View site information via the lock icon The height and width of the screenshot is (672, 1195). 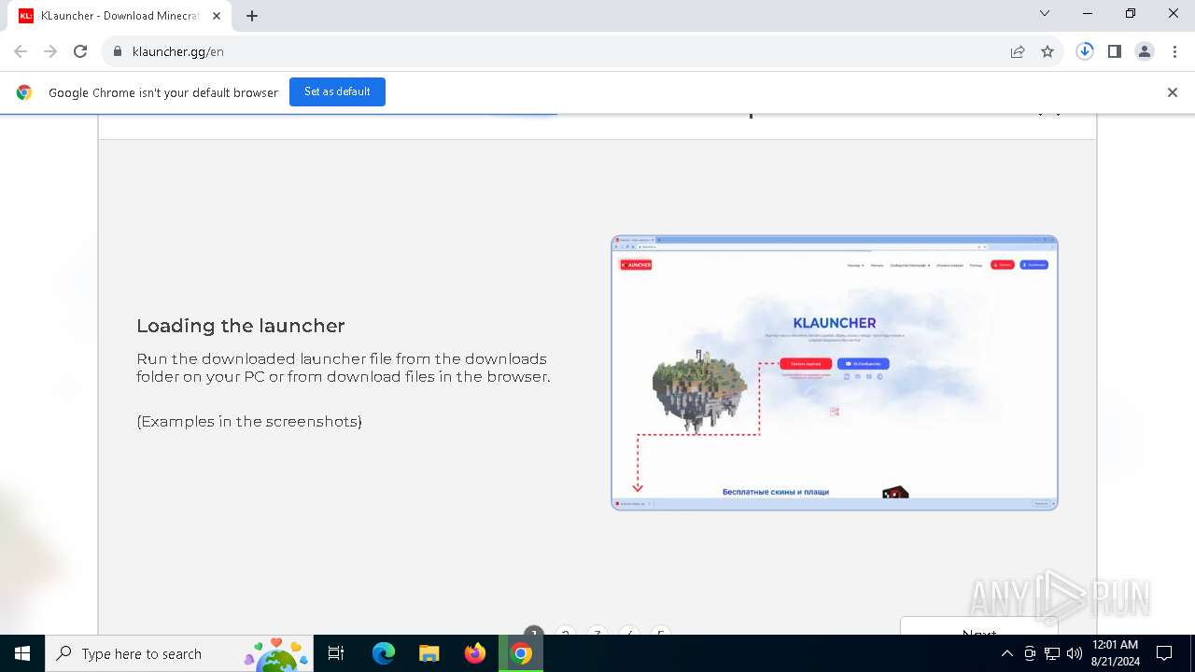click(x=118, y=51)
